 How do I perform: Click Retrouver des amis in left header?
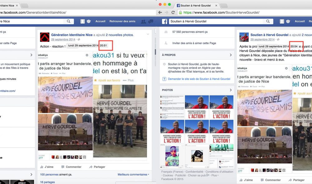coord(122,21)
